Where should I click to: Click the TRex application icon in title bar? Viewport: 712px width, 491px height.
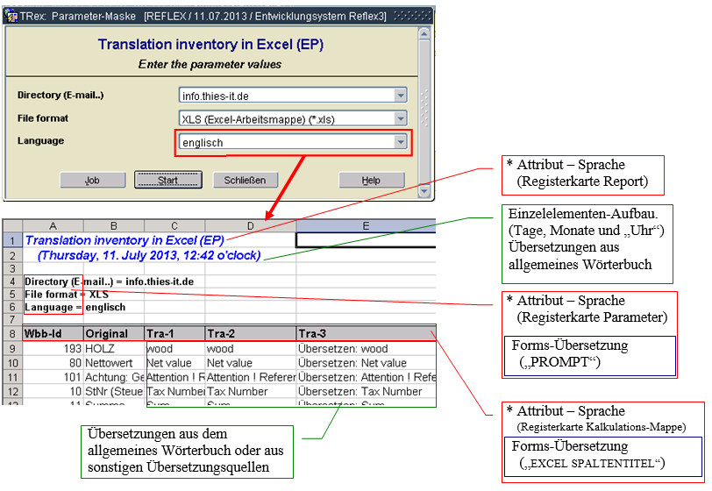(11, 15)
